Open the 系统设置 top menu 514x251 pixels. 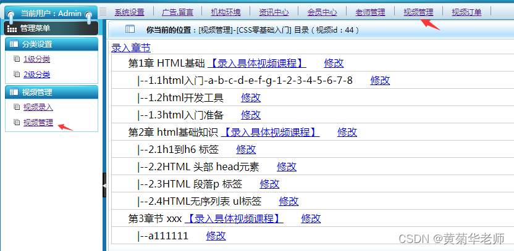[129, 12]
